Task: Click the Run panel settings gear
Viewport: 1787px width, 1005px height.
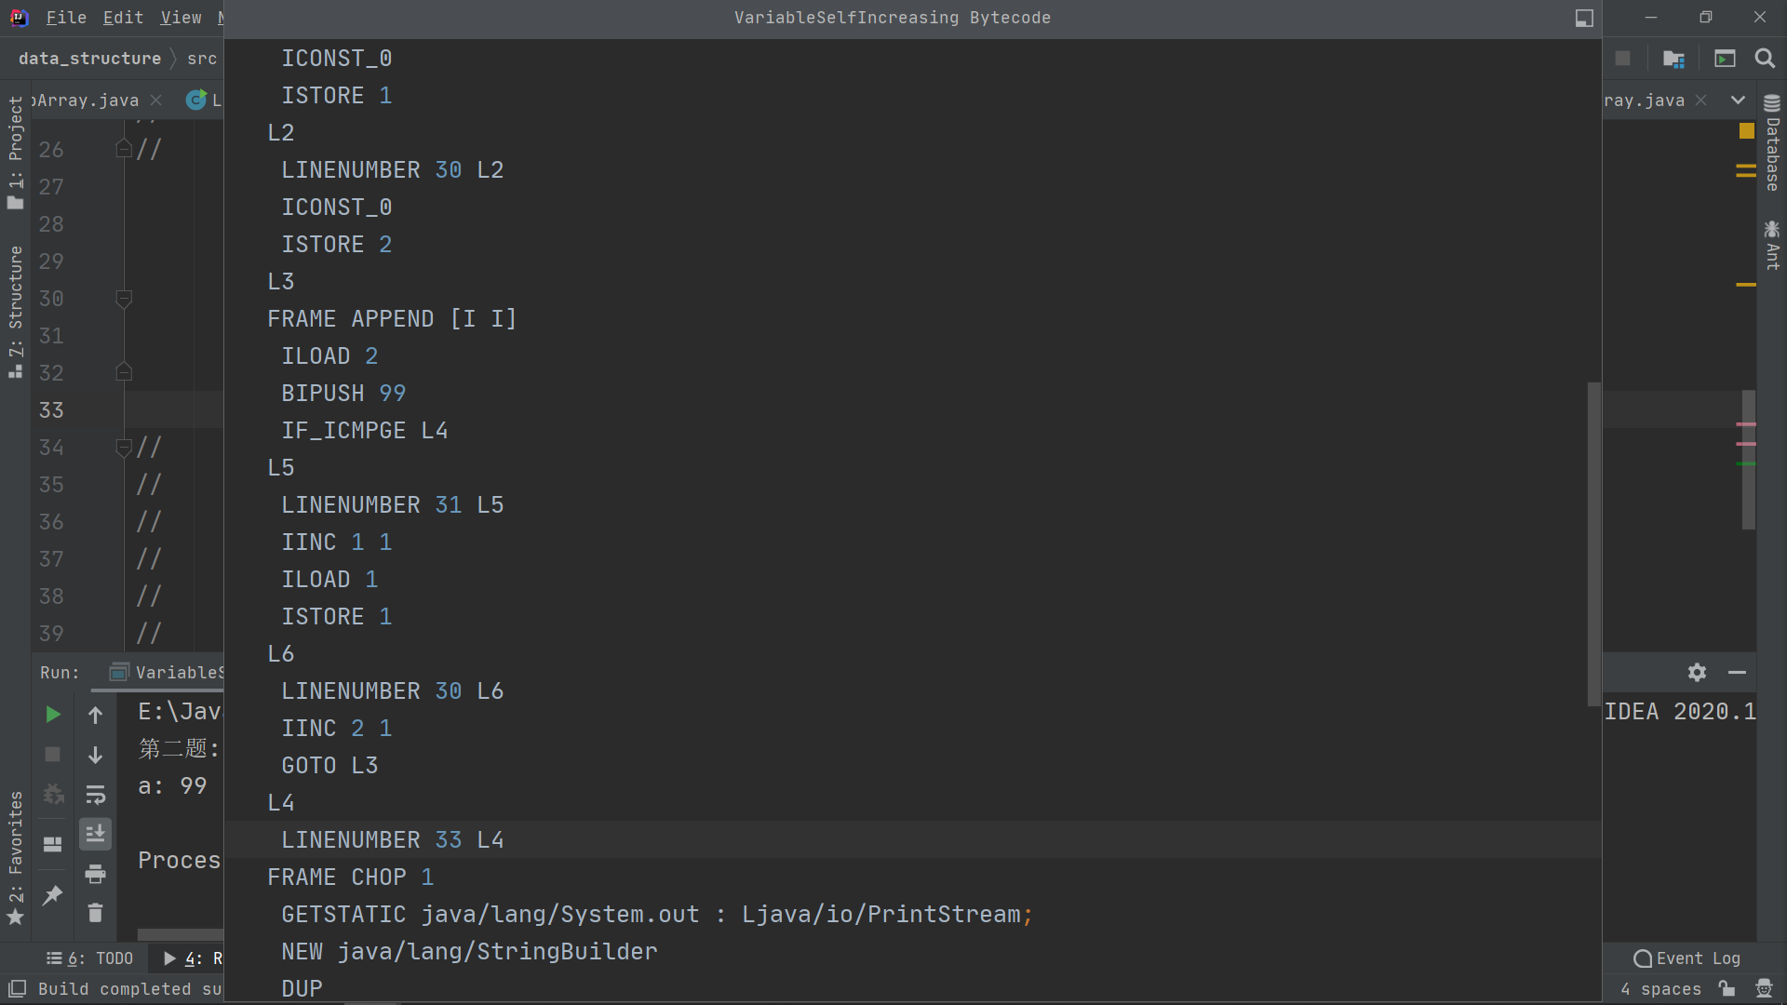Action: 1697,672
